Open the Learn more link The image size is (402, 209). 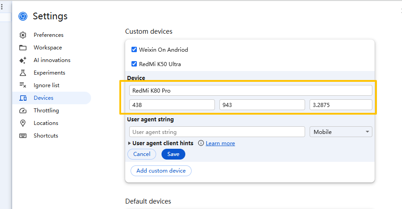[x=220, y=143]
